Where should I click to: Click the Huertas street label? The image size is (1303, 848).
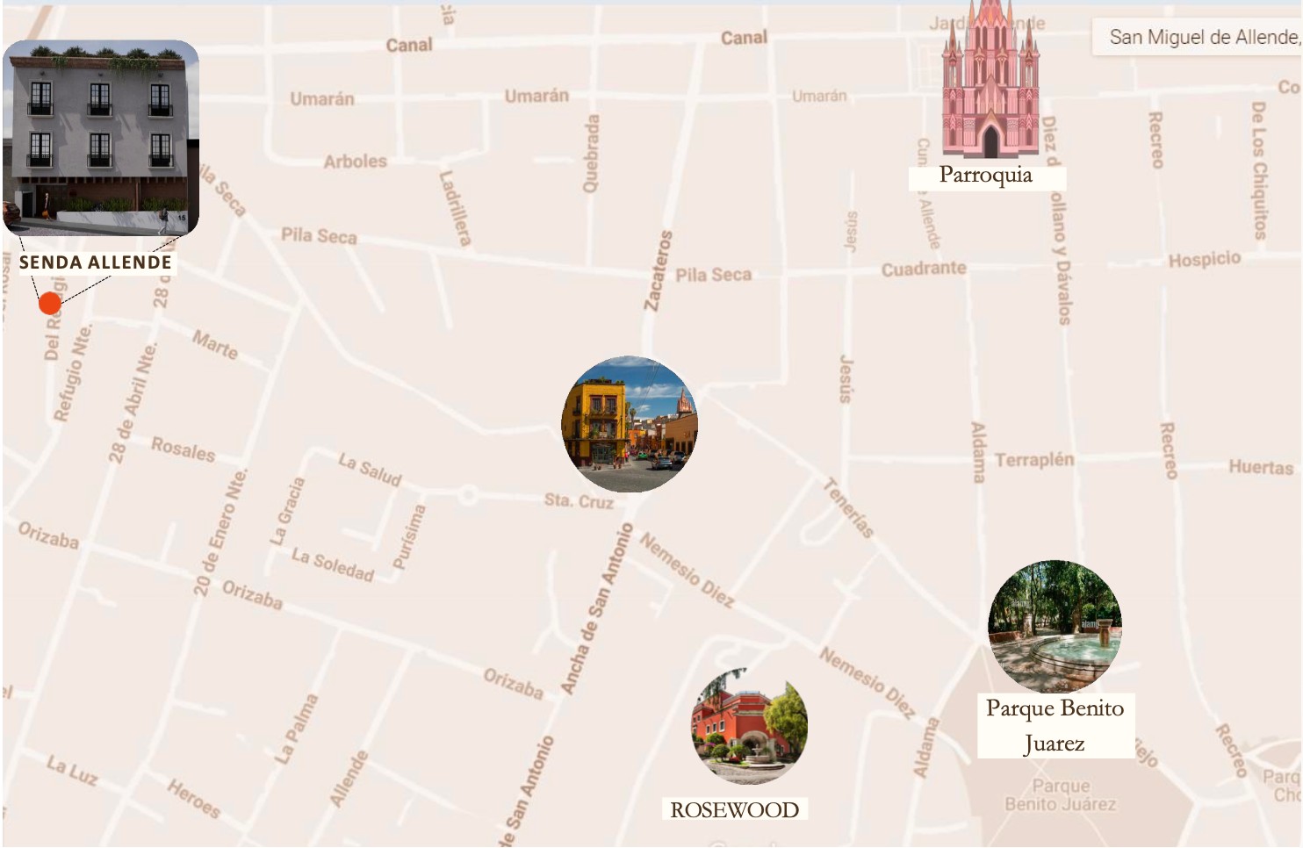(x=1261, y=467)
